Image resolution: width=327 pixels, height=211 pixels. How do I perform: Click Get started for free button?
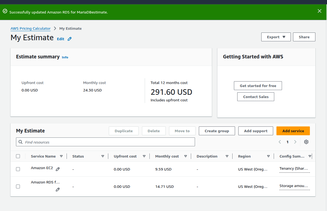point(258,86)
